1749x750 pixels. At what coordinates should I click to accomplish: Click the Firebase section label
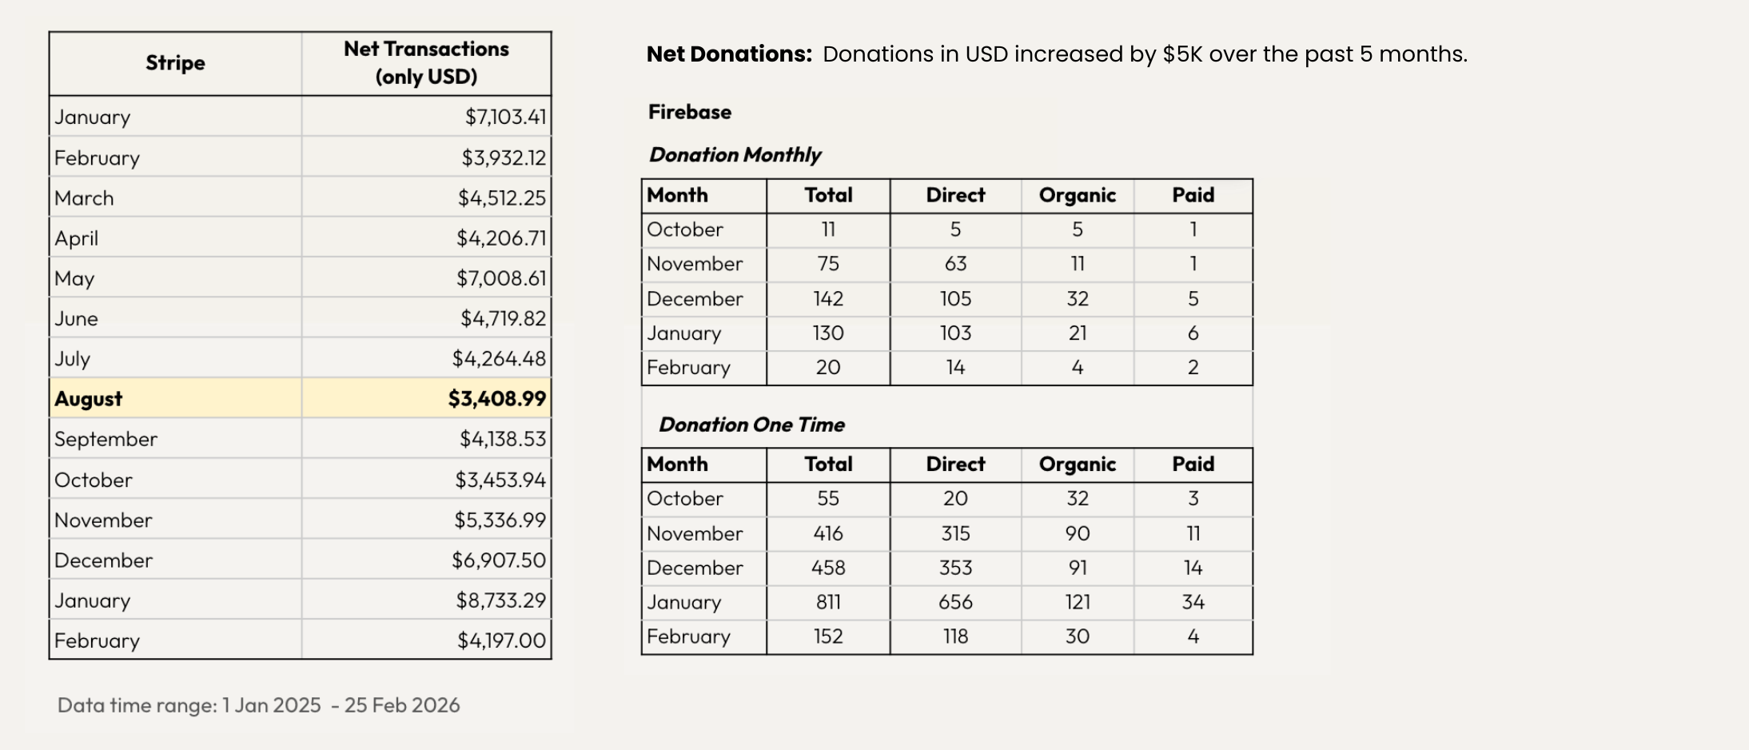(690, 112)
